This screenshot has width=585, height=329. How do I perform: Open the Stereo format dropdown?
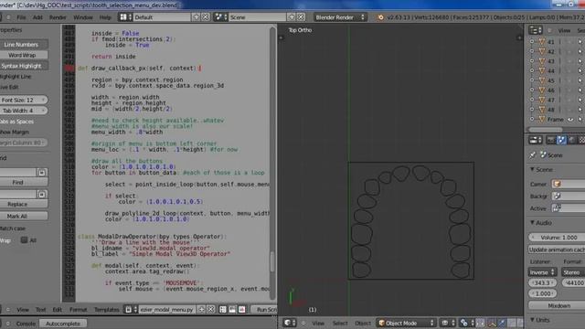pyautogui.click(x=573, y=272)
